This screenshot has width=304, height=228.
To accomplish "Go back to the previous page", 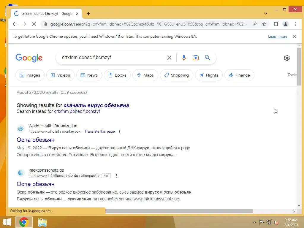I will 15,24.
